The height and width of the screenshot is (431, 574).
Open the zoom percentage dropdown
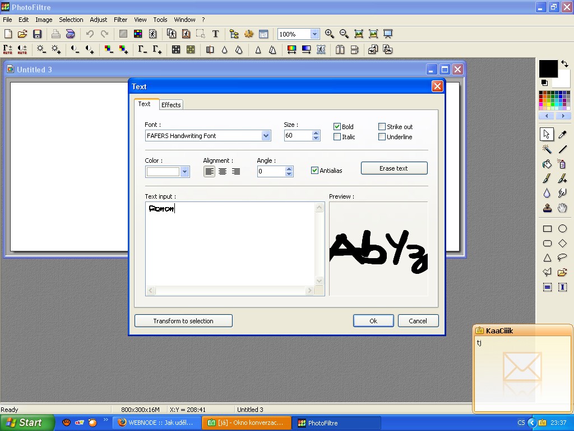pos(314,34)
